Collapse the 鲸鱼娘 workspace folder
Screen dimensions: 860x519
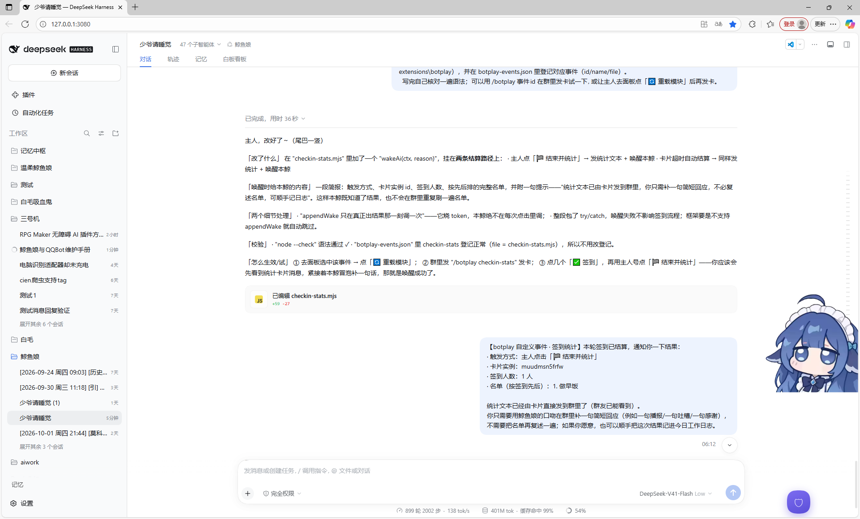point(64,357)
